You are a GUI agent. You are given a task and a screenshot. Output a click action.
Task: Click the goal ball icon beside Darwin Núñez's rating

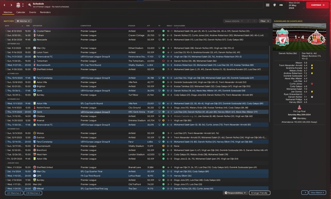[312, 97]
